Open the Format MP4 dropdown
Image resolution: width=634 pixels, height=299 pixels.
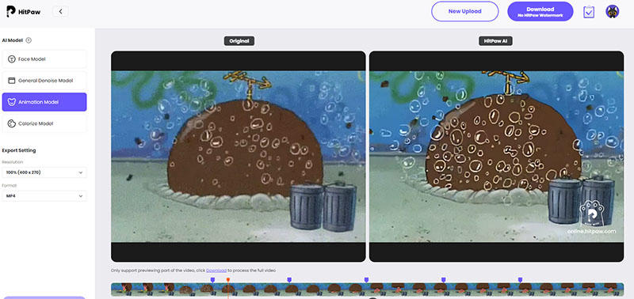(x=44, y=195)
